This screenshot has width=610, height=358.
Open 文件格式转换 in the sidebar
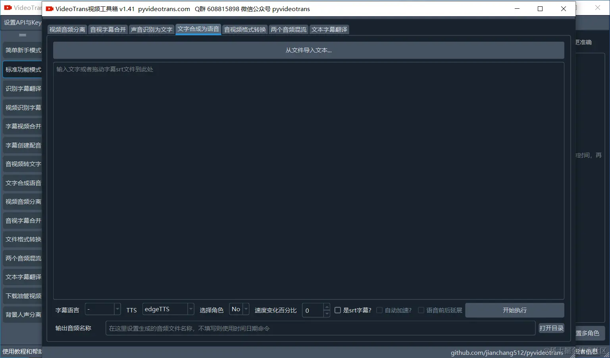23,239
